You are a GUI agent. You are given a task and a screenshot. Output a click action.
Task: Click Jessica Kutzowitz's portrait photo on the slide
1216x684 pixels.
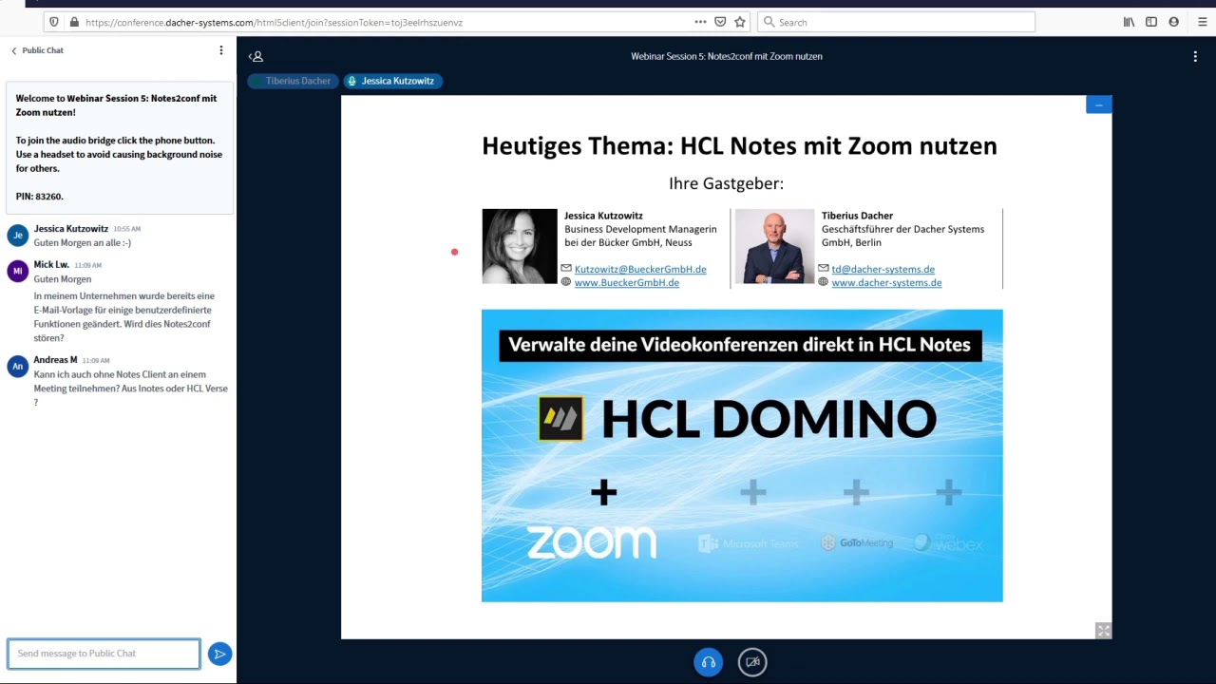pos(520,246)
